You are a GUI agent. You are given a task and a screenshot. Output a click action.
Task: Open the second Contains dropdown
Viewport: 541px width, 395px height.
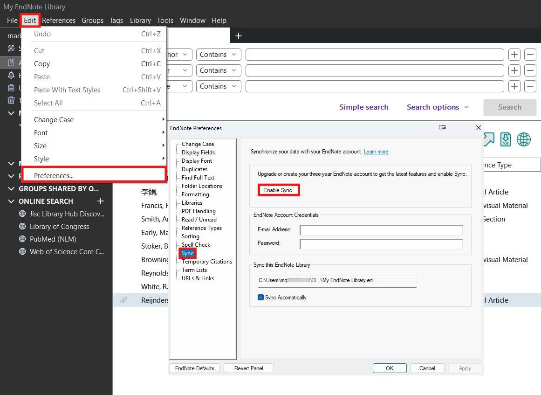(219, 70)
